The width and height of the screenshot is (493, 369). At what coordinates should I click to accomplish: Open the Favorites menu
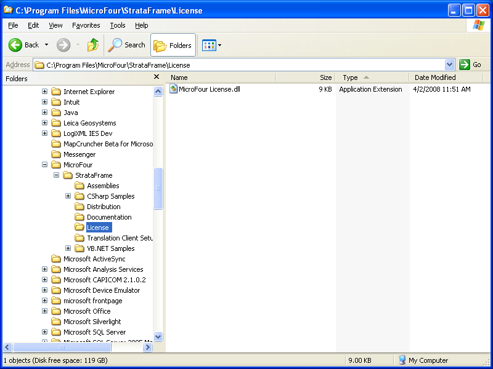tap(86, 25)
